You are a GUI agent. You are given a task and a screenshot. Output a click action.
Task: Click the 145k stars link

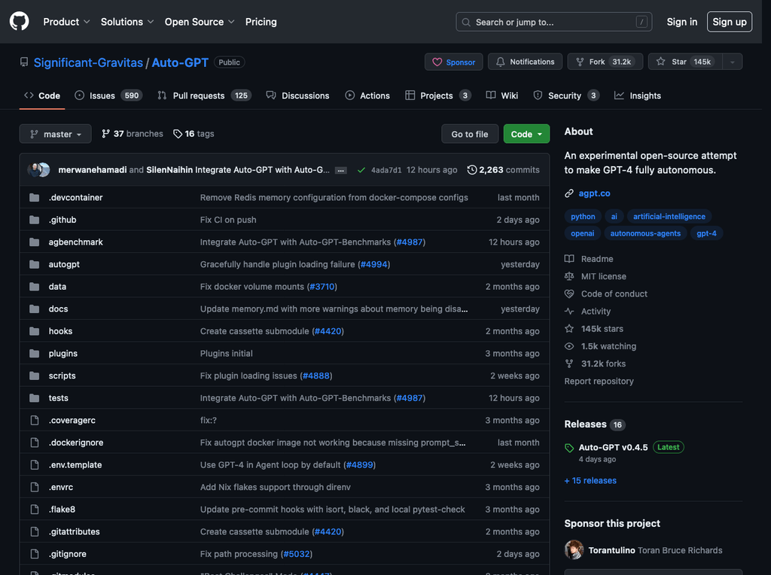602,329
